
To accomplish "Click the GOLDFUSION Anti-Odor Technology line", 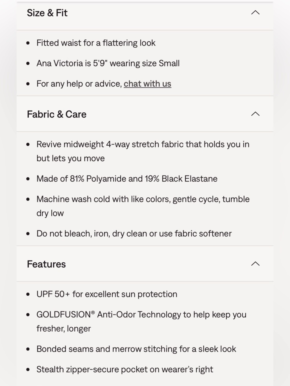I will 141,315.
